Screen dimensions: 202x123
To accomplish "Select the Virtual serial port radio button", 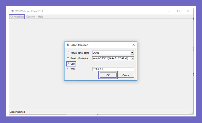I will [68, 53].
